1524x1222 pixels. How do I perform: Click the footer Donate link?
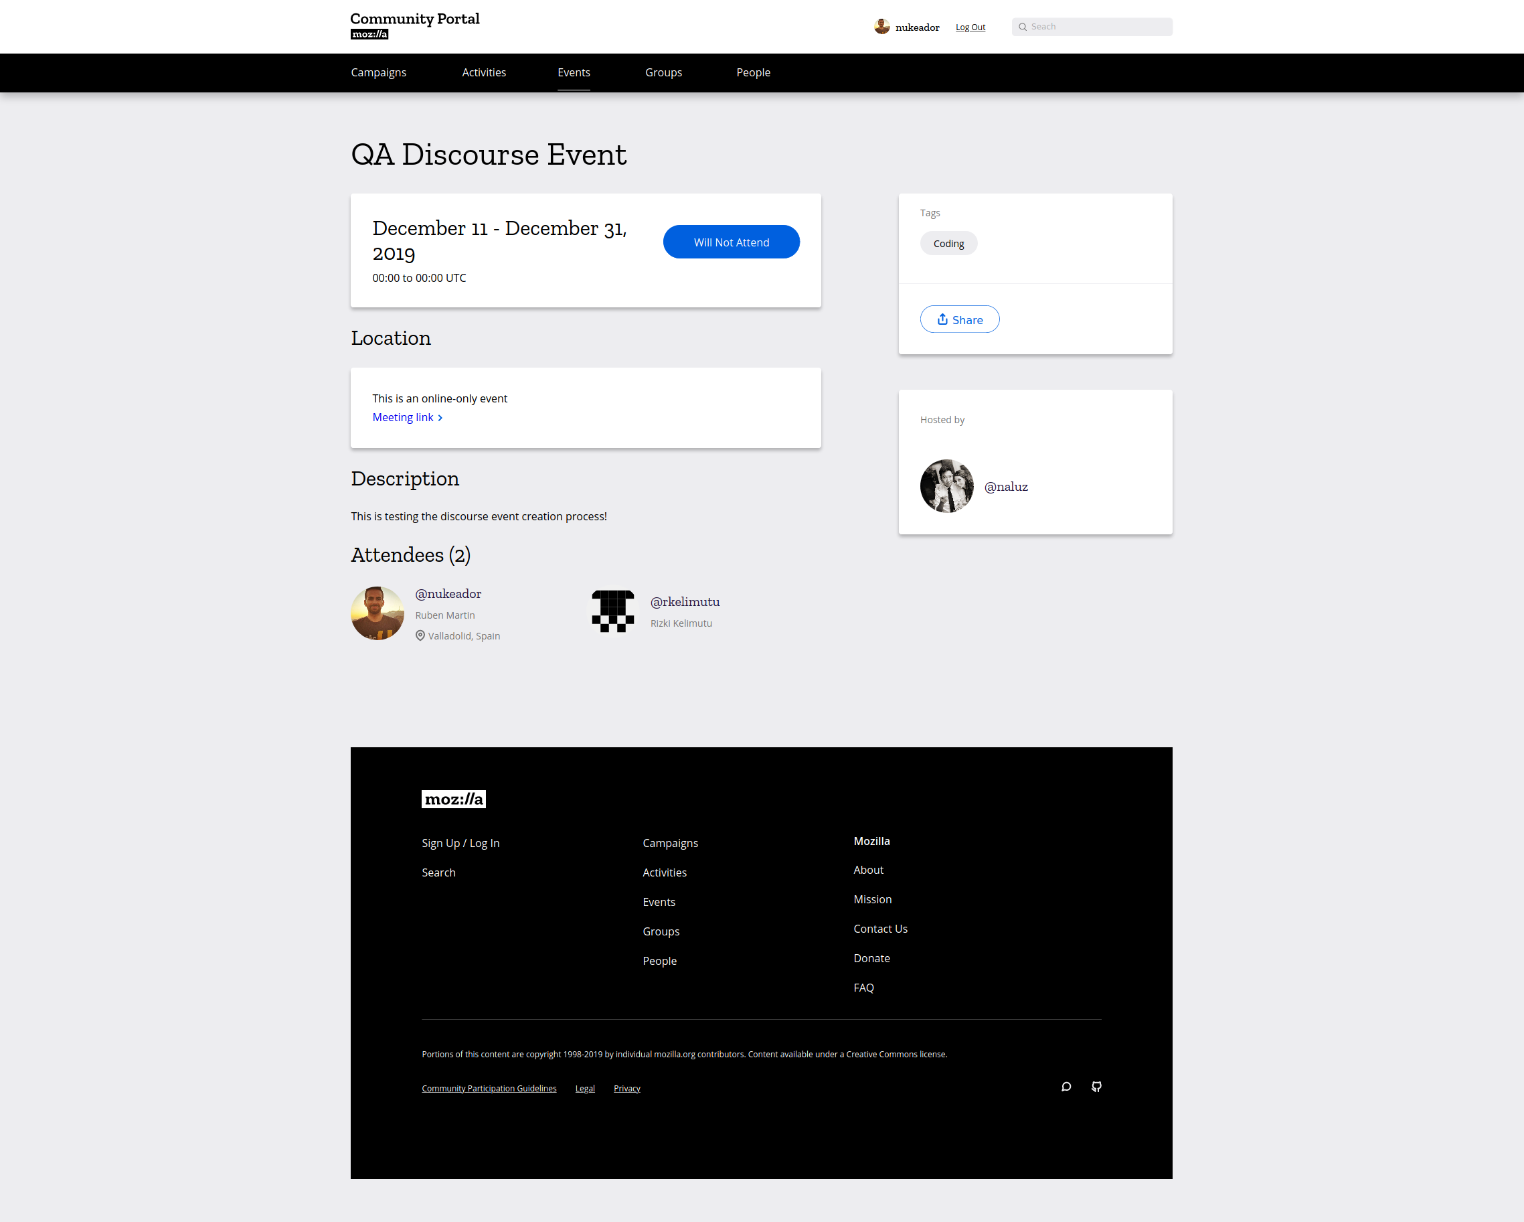pos(871,958)
